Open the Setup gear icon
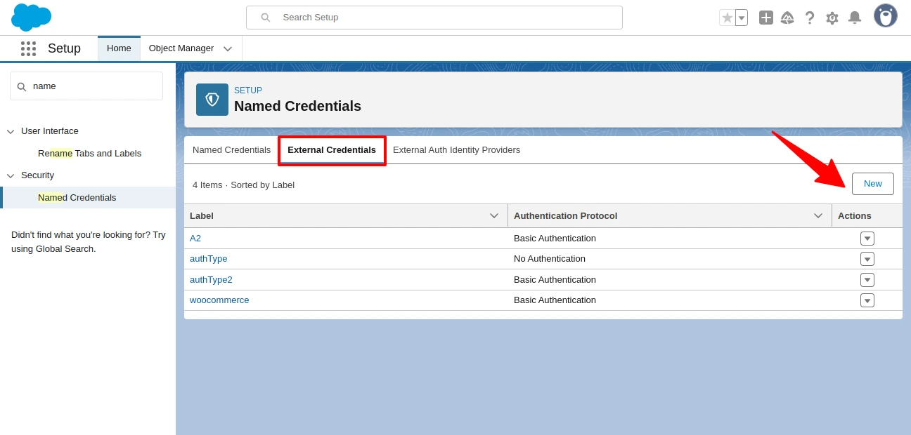Screen dimensions: 911x435 click(x=832, y=18)
